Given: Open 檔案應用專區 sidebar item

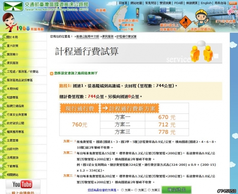Looking at the screenshot, I should 15,132.
